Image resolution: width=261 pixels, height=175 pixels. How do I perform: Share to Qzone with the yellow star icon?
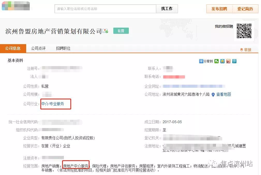coord(222,61)
